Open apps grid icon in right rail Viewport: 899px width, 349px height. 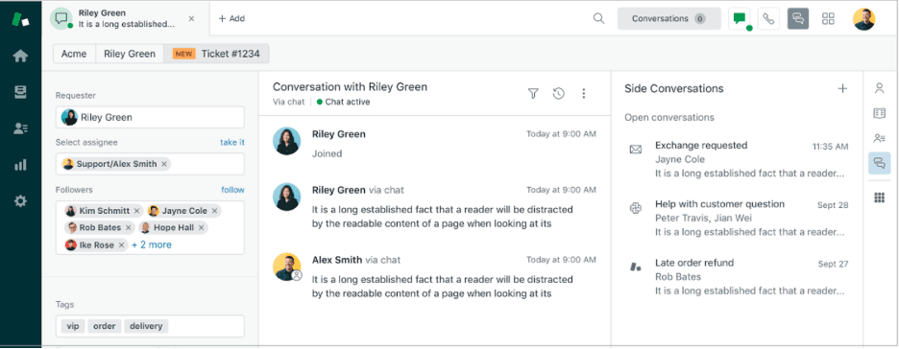(x=879, y=198)
